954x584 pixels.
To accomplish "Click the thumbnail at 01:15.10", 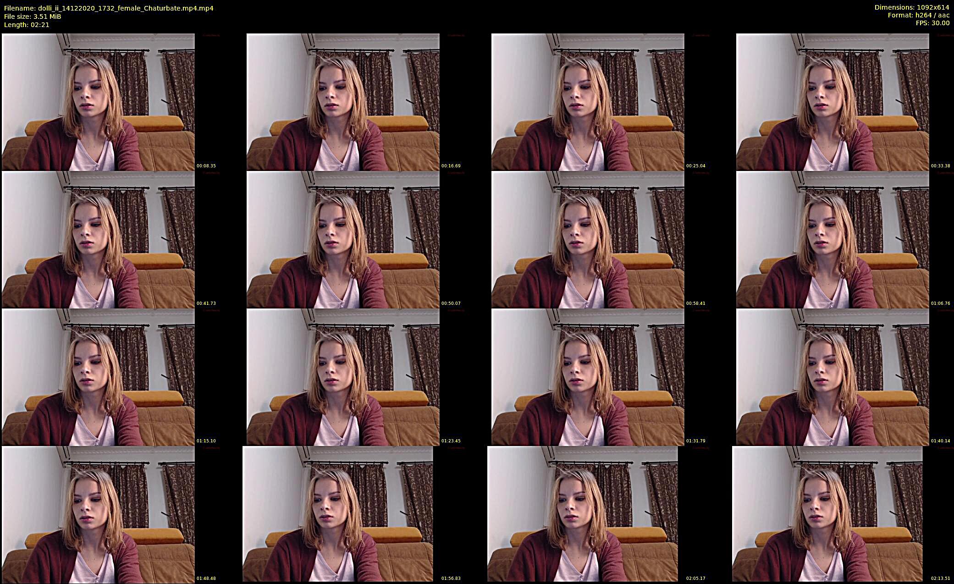I will pos(98,377).
